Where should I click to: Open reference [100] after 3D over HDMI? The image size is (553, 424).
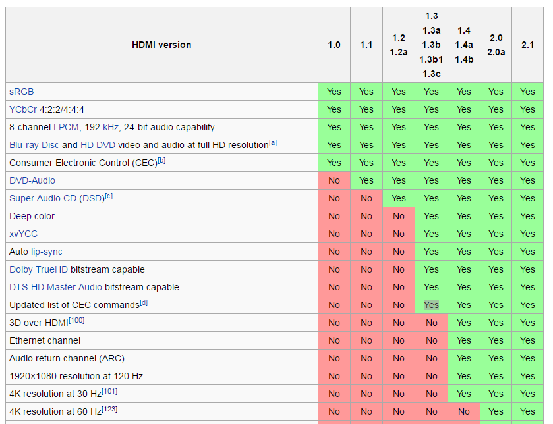pos(76,321)
